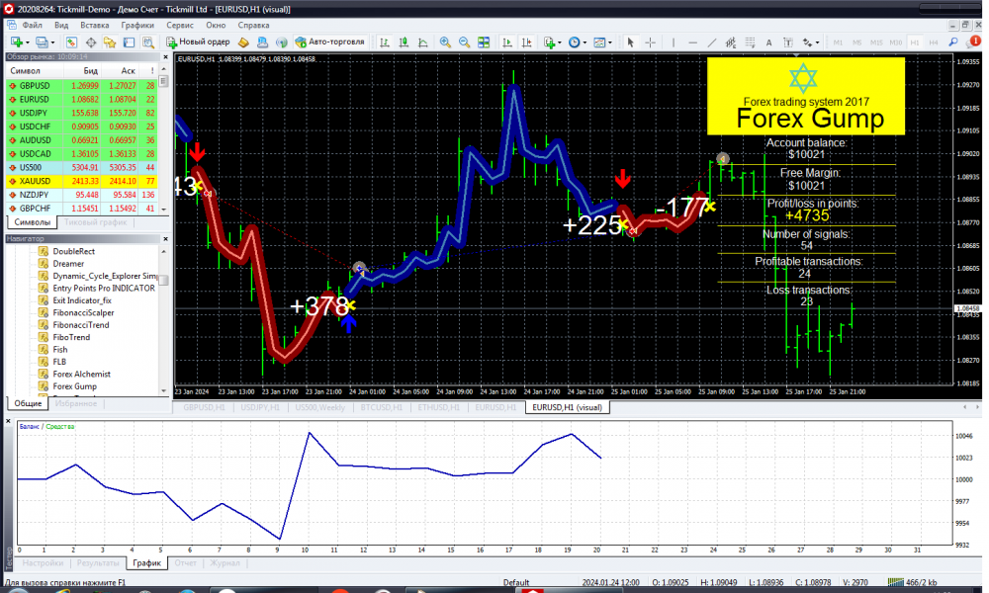
Task: Select the equidistant channel tool
Action: tap(731, 42)
